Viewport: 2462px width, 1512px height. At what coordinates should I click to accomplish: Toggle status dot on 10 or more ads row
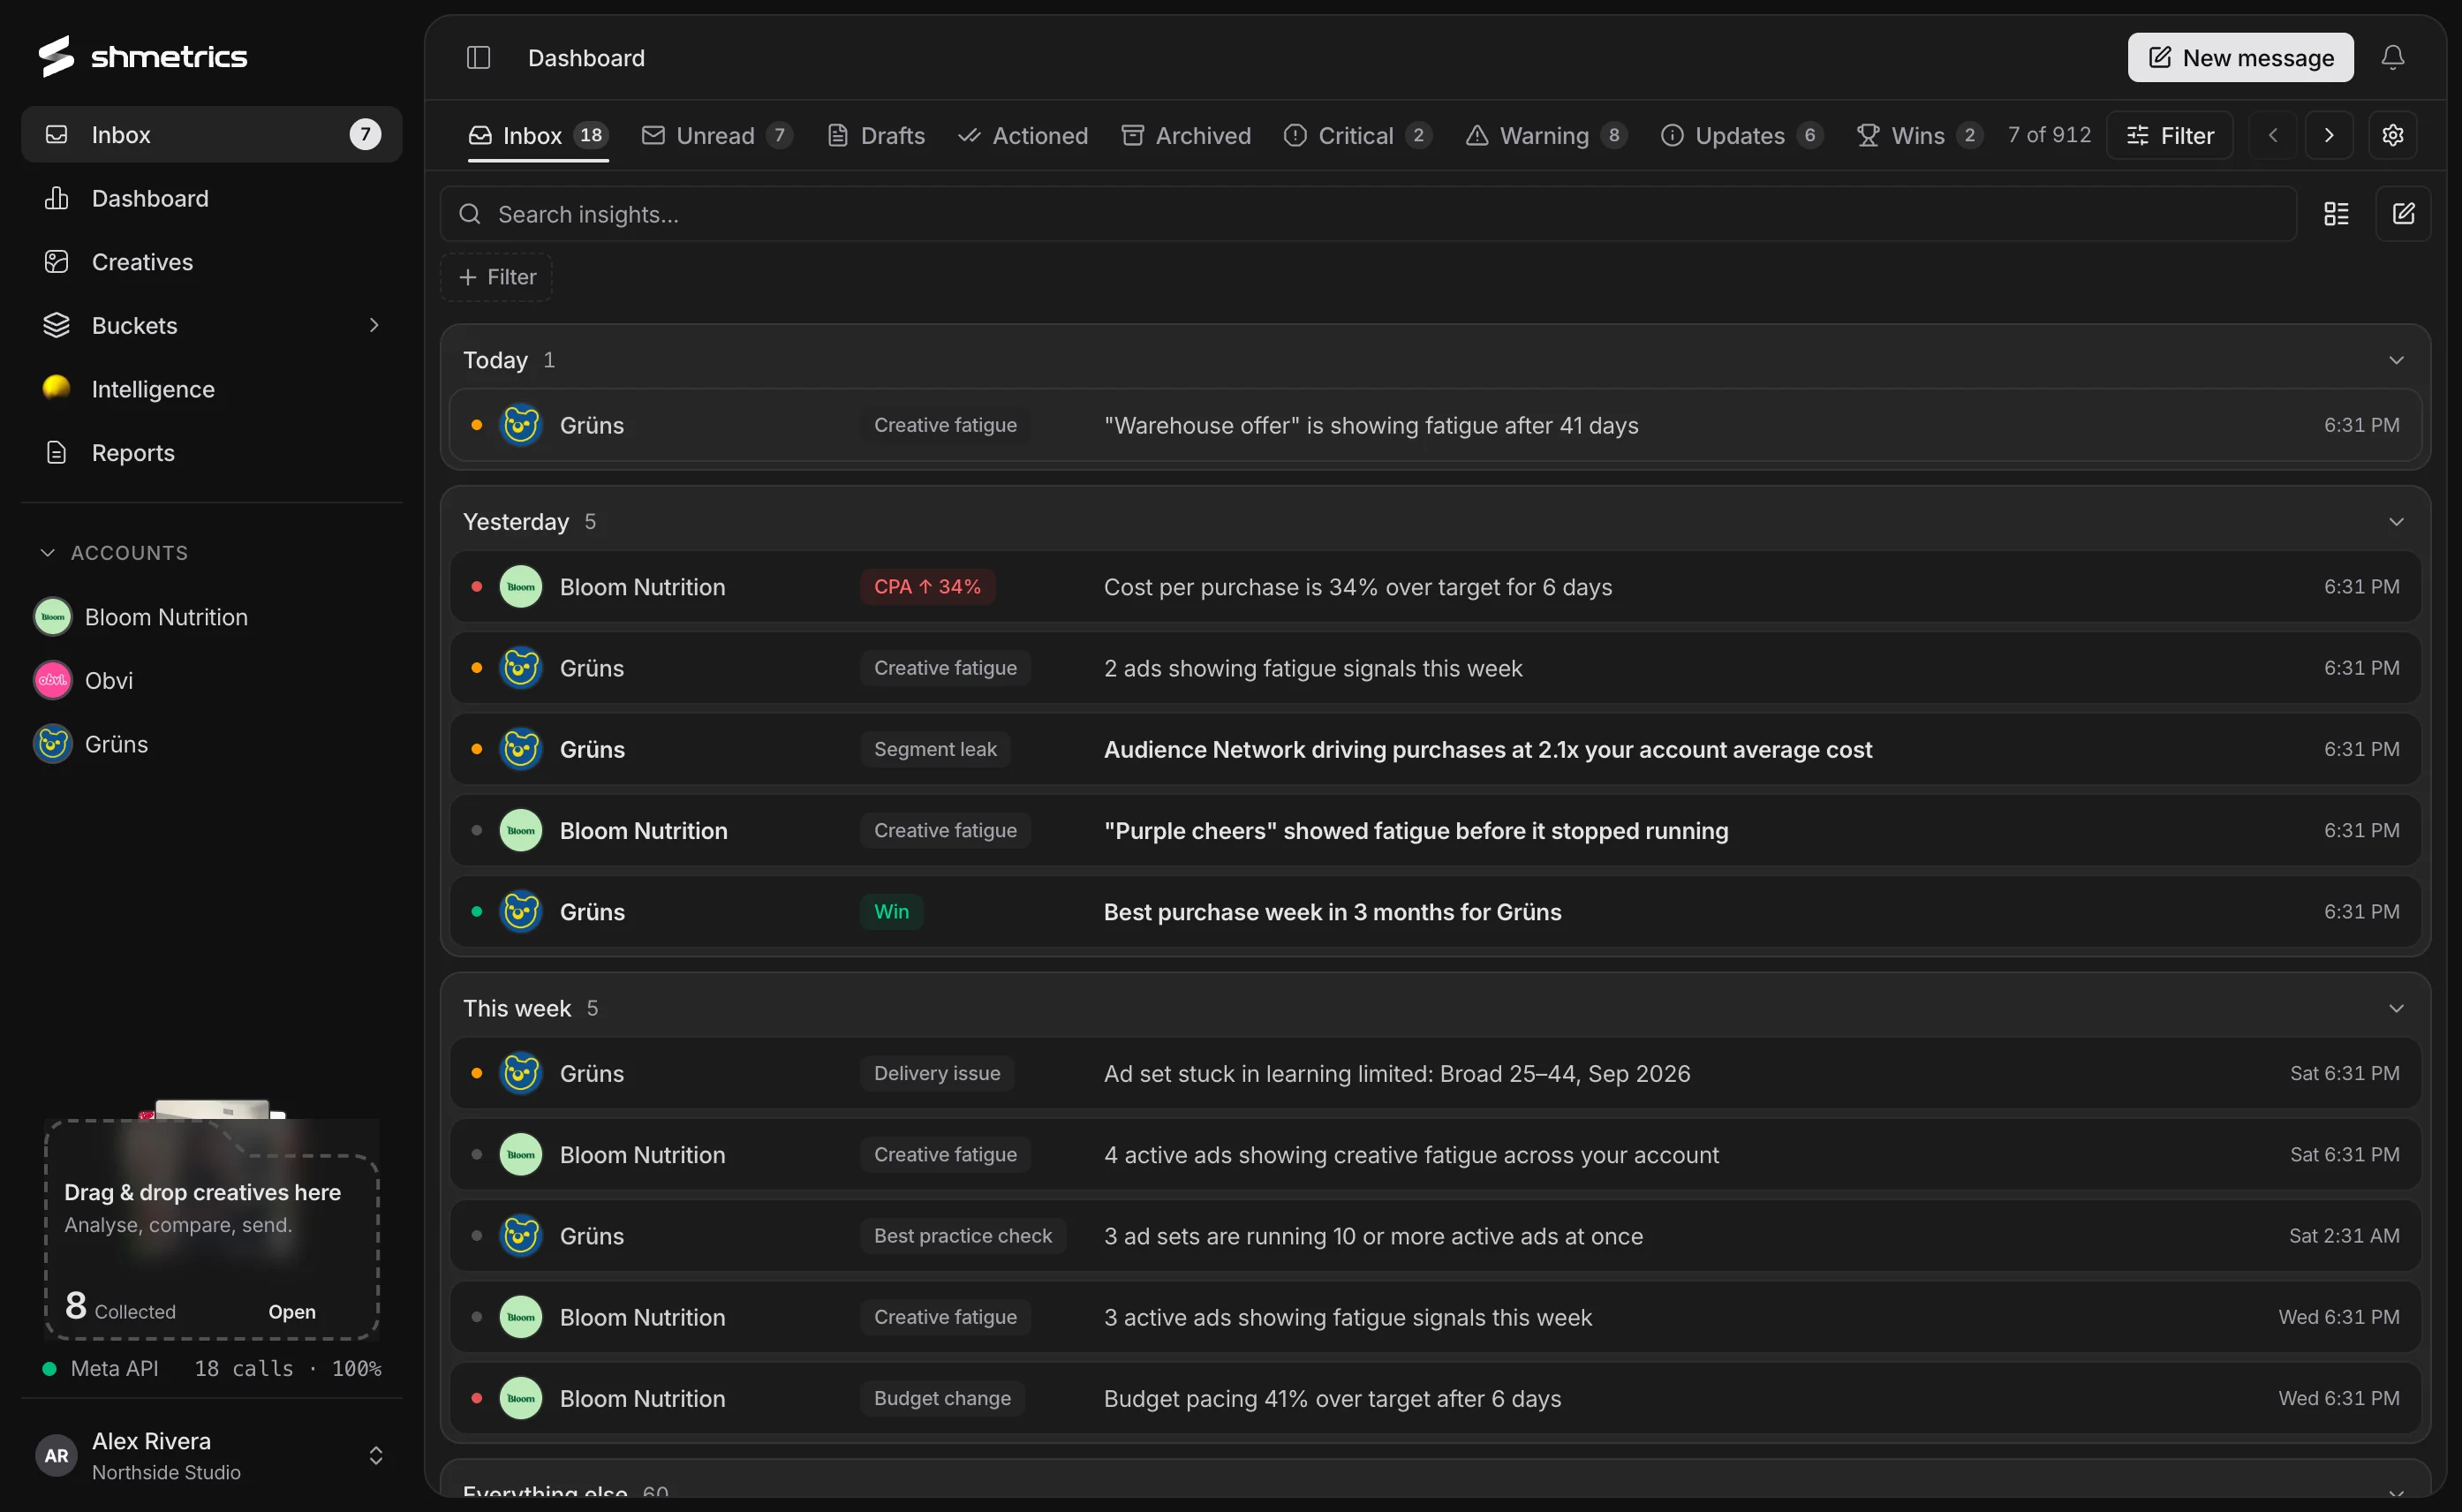click(x=477, y=1236)
